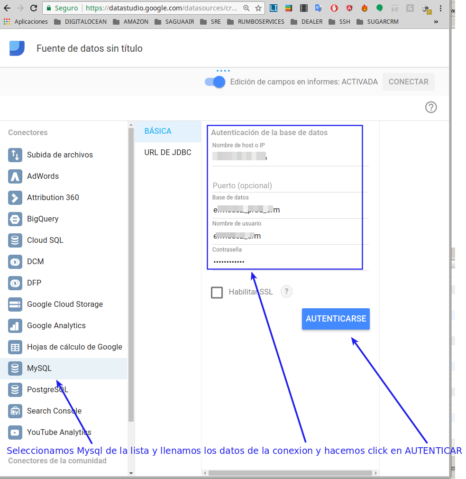Select the YouTube Analytics connector icon
The width and height of the screenshot is (466, 479).
tap(15, 433)
